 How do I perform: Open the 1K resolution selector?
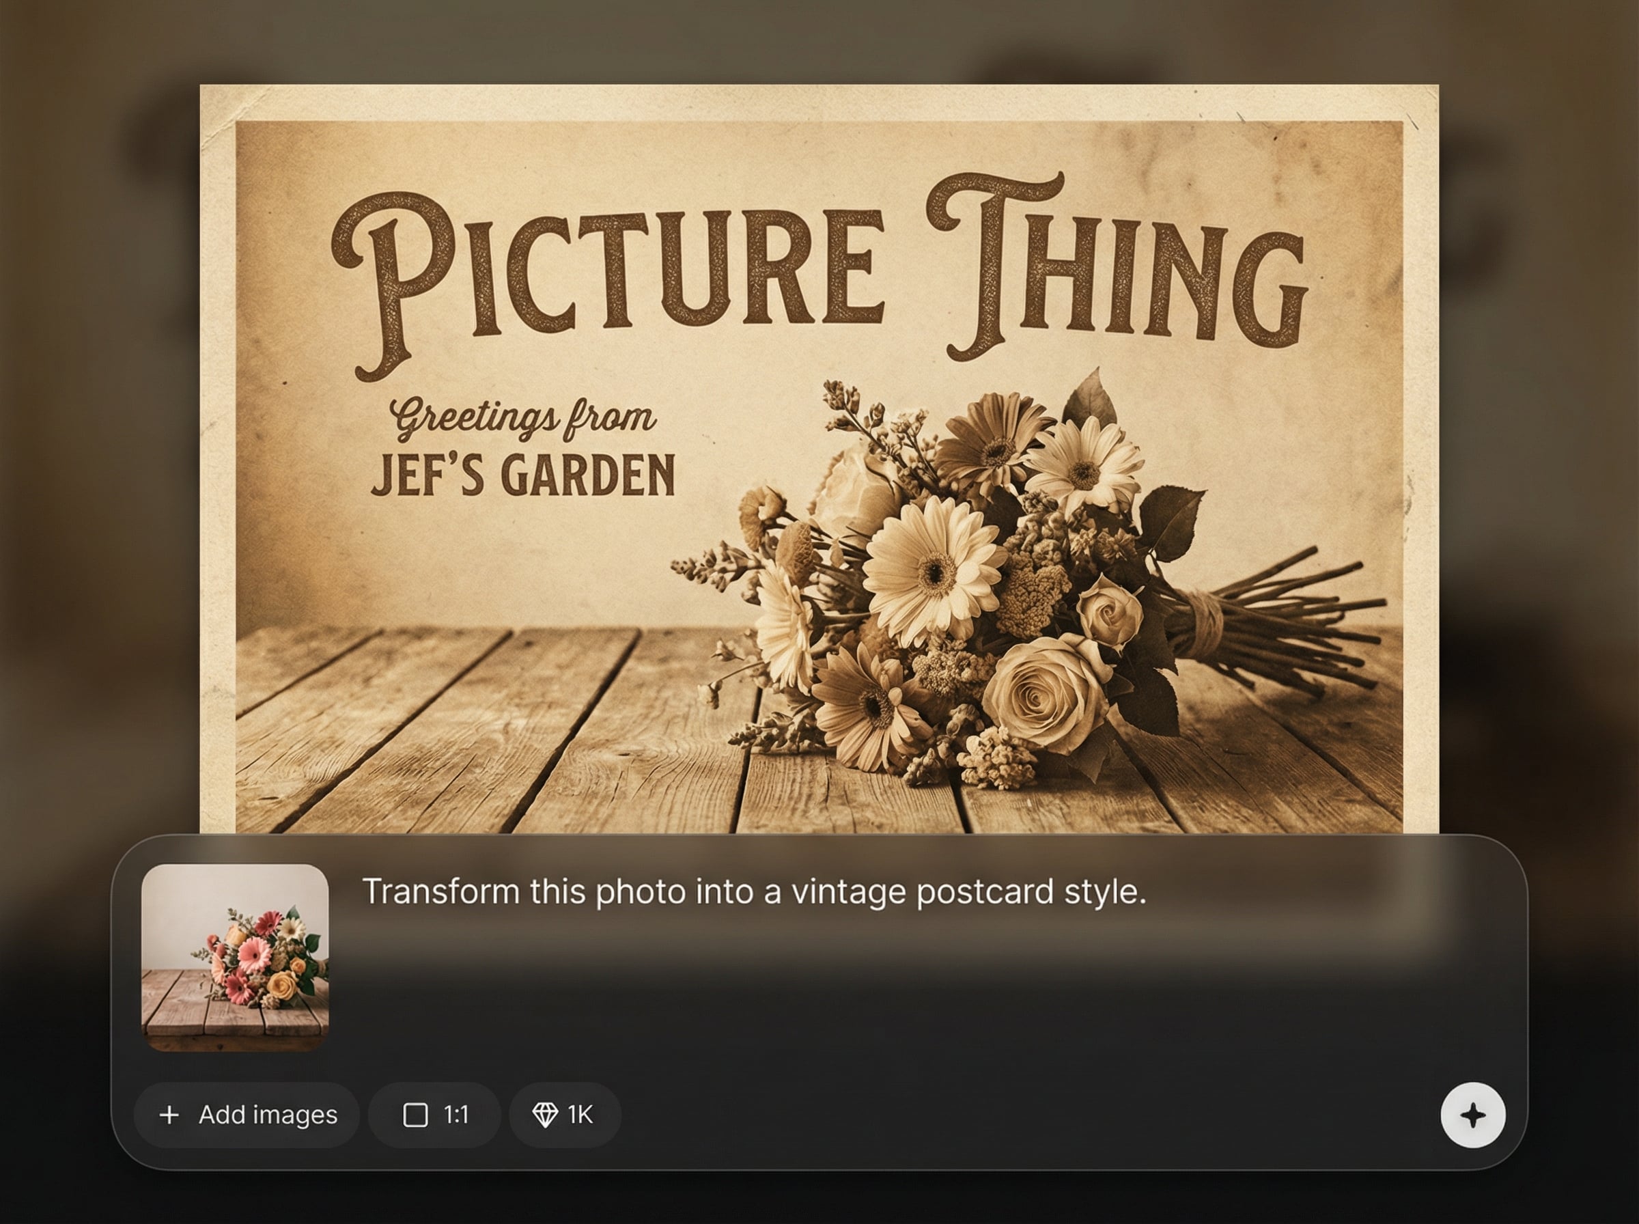(x=564, y=1115)
